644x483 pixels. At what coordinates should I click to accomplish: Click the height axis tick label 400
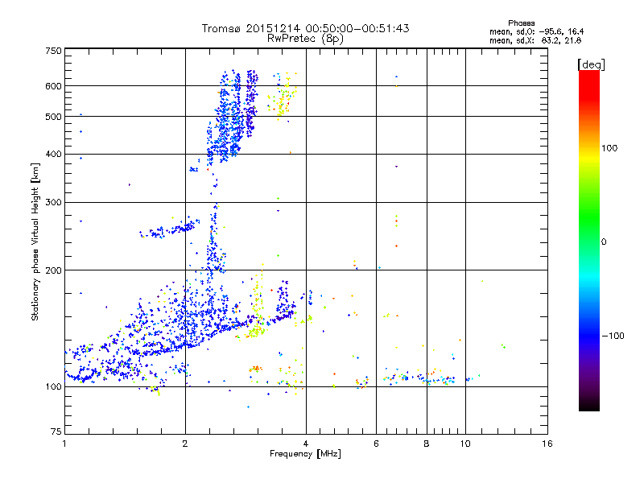53,154
